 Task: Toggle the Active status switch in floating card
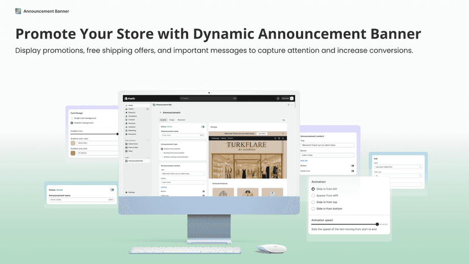112,190
